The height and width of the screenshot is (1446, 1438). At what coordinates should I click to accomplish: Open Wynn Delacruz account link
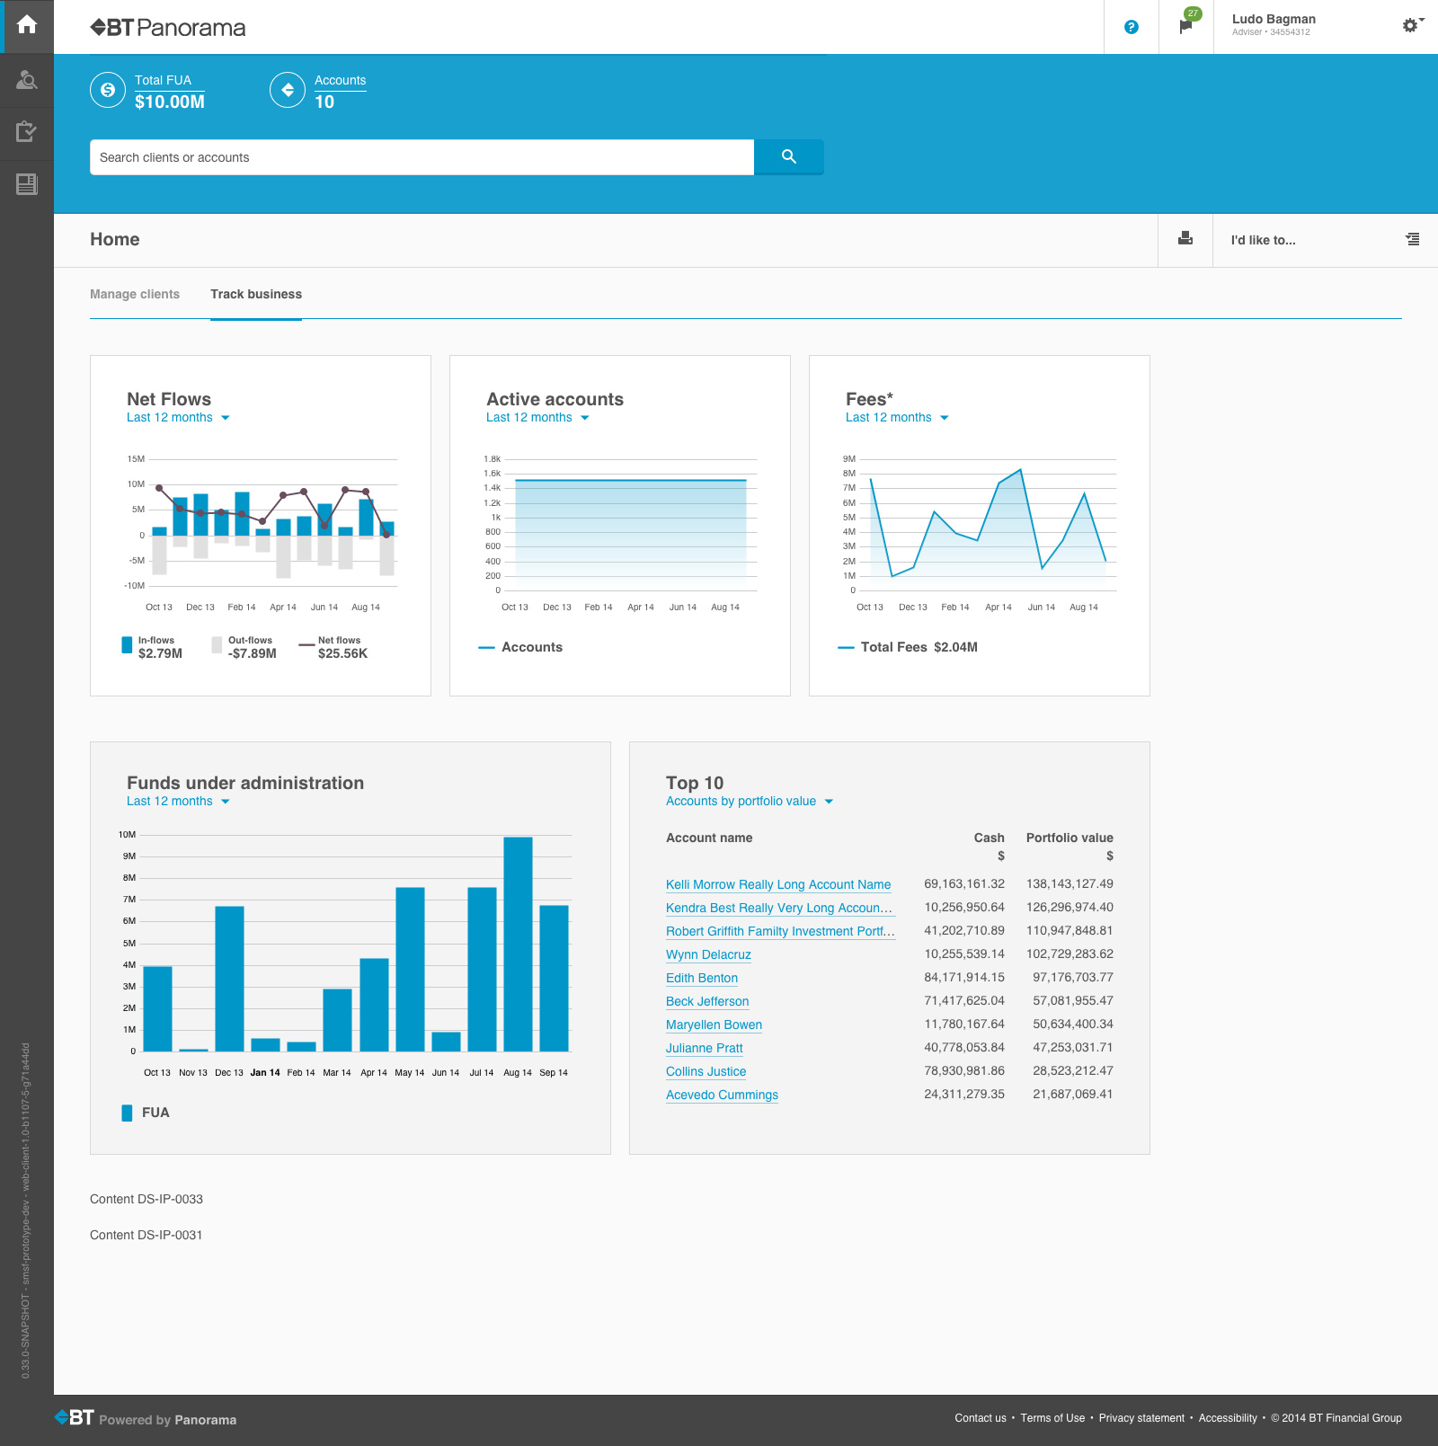pyautogui.click(x=708, y=954)
